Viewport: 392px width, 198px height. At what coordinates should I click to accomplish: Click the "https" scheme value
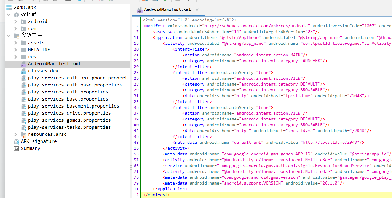pyautogui.click(x=243, y=131)
